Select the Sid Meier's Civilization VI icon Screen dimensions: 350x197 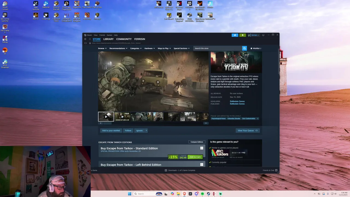[x=66, y=17]
